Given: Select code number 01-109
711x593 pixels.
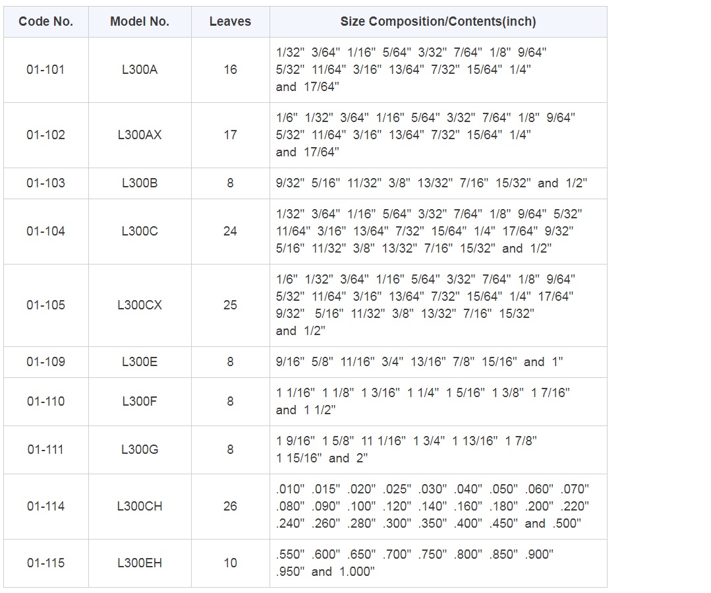Looking at the screenshot, I should pyautogui.click(x=45, y=361).
